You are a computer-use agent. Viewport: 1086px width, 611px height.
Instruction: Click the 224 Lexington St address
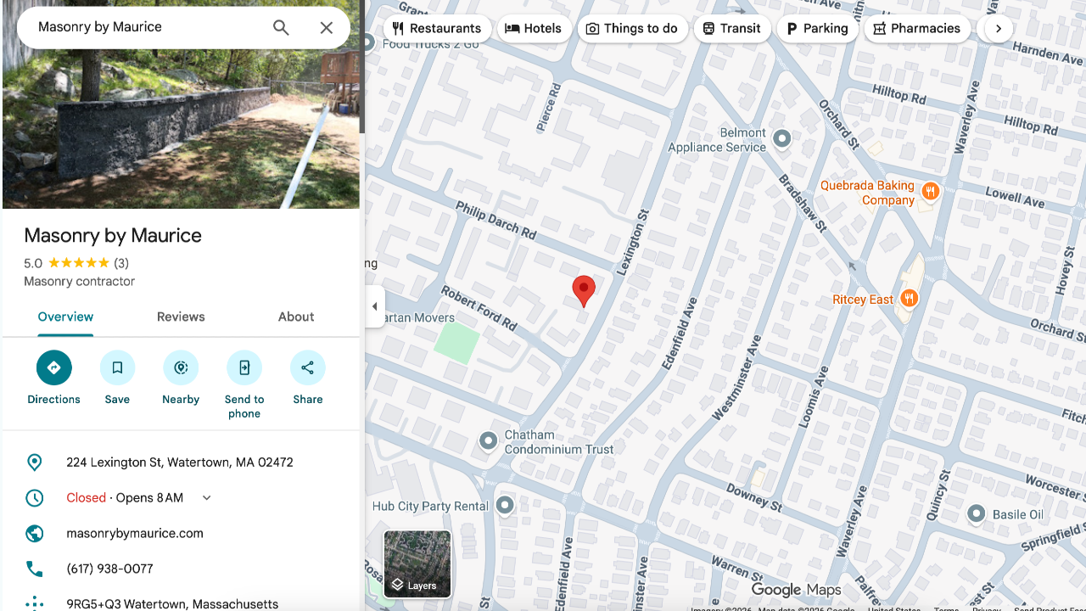[x=180, y=462]
